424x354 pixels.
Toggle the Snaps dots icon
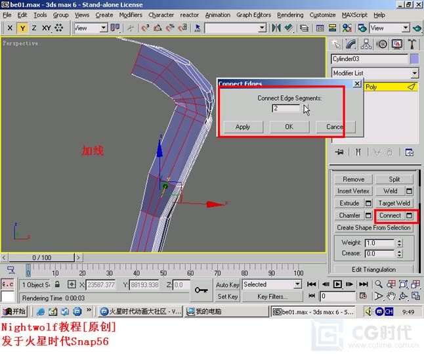coord(59,28)
